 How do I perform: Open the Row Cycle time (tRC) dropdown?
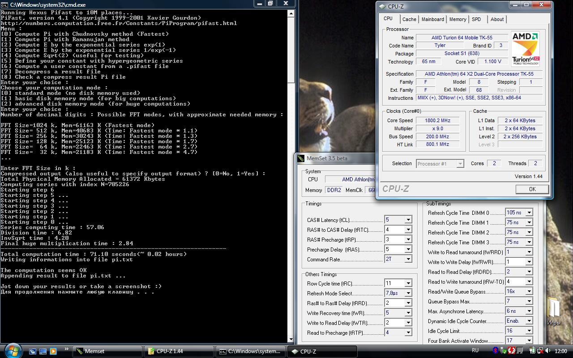(408, 283)
